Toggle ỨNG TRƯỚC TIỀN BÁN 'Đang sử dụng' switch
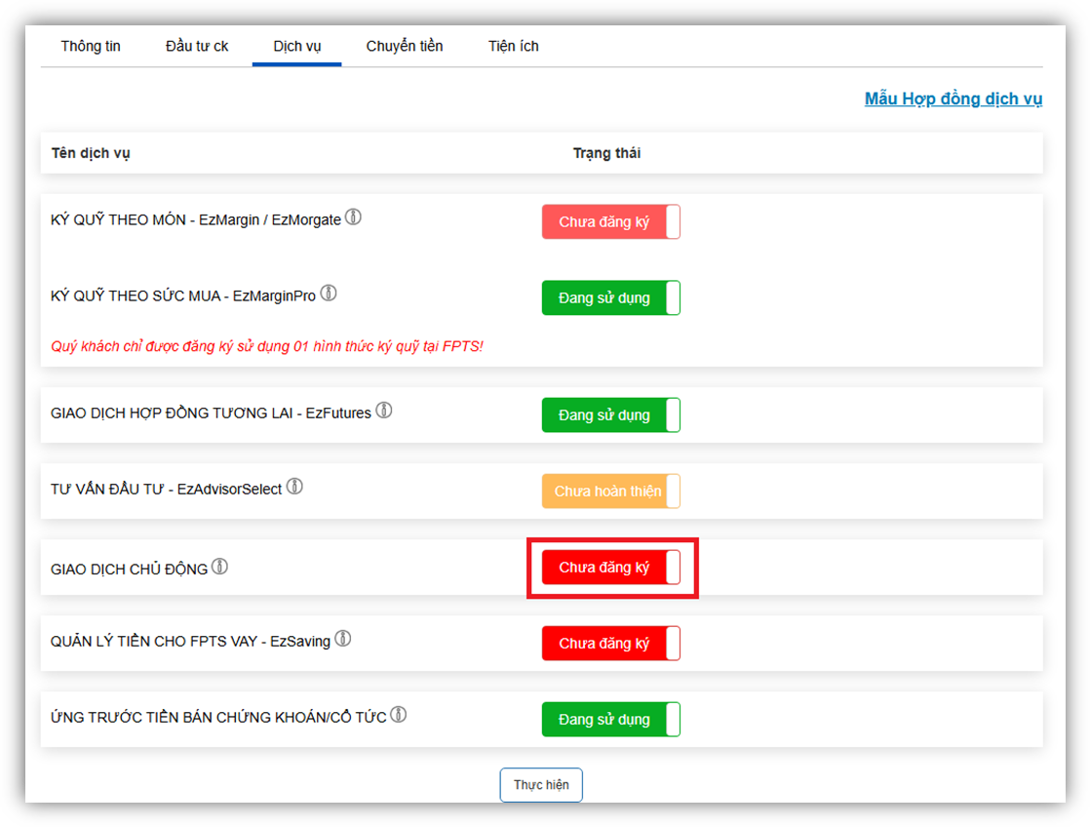 (x=611, y=719)
